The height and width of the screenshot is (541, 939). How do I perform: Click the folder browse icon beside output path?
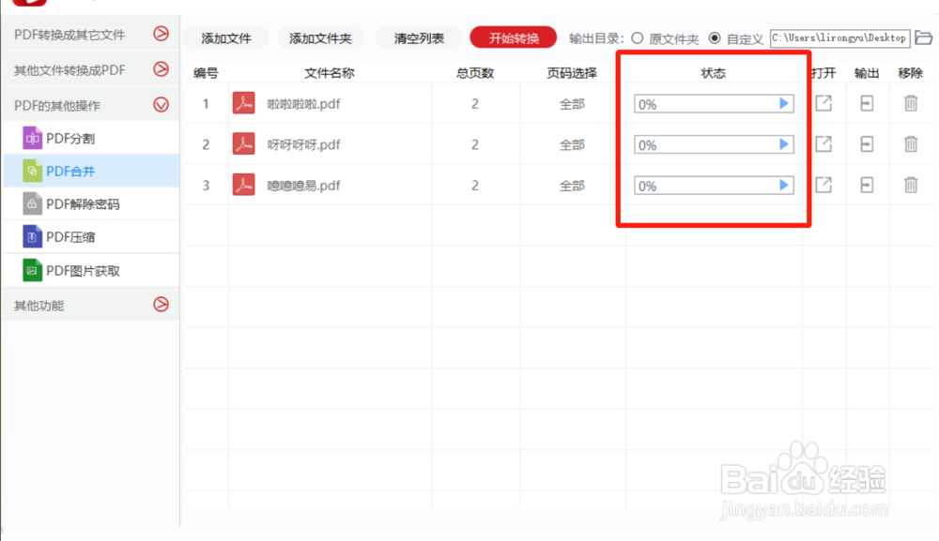click(x=924, y=38)
